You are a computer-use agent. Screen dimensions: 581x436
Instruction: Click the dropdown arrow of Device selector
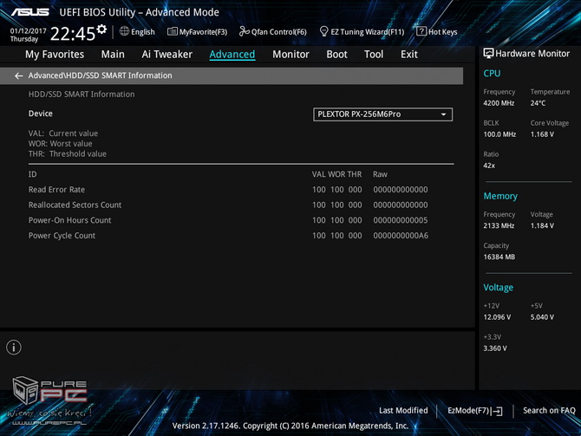pyautogui.click(x=443, y=114)
